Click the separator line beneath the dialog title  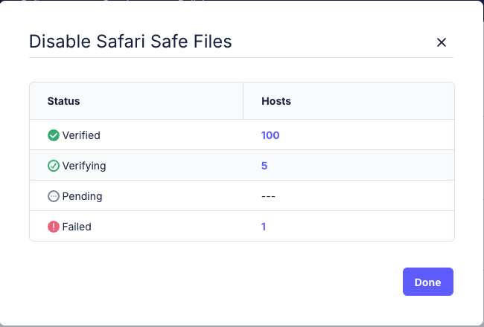coord(241,58)
